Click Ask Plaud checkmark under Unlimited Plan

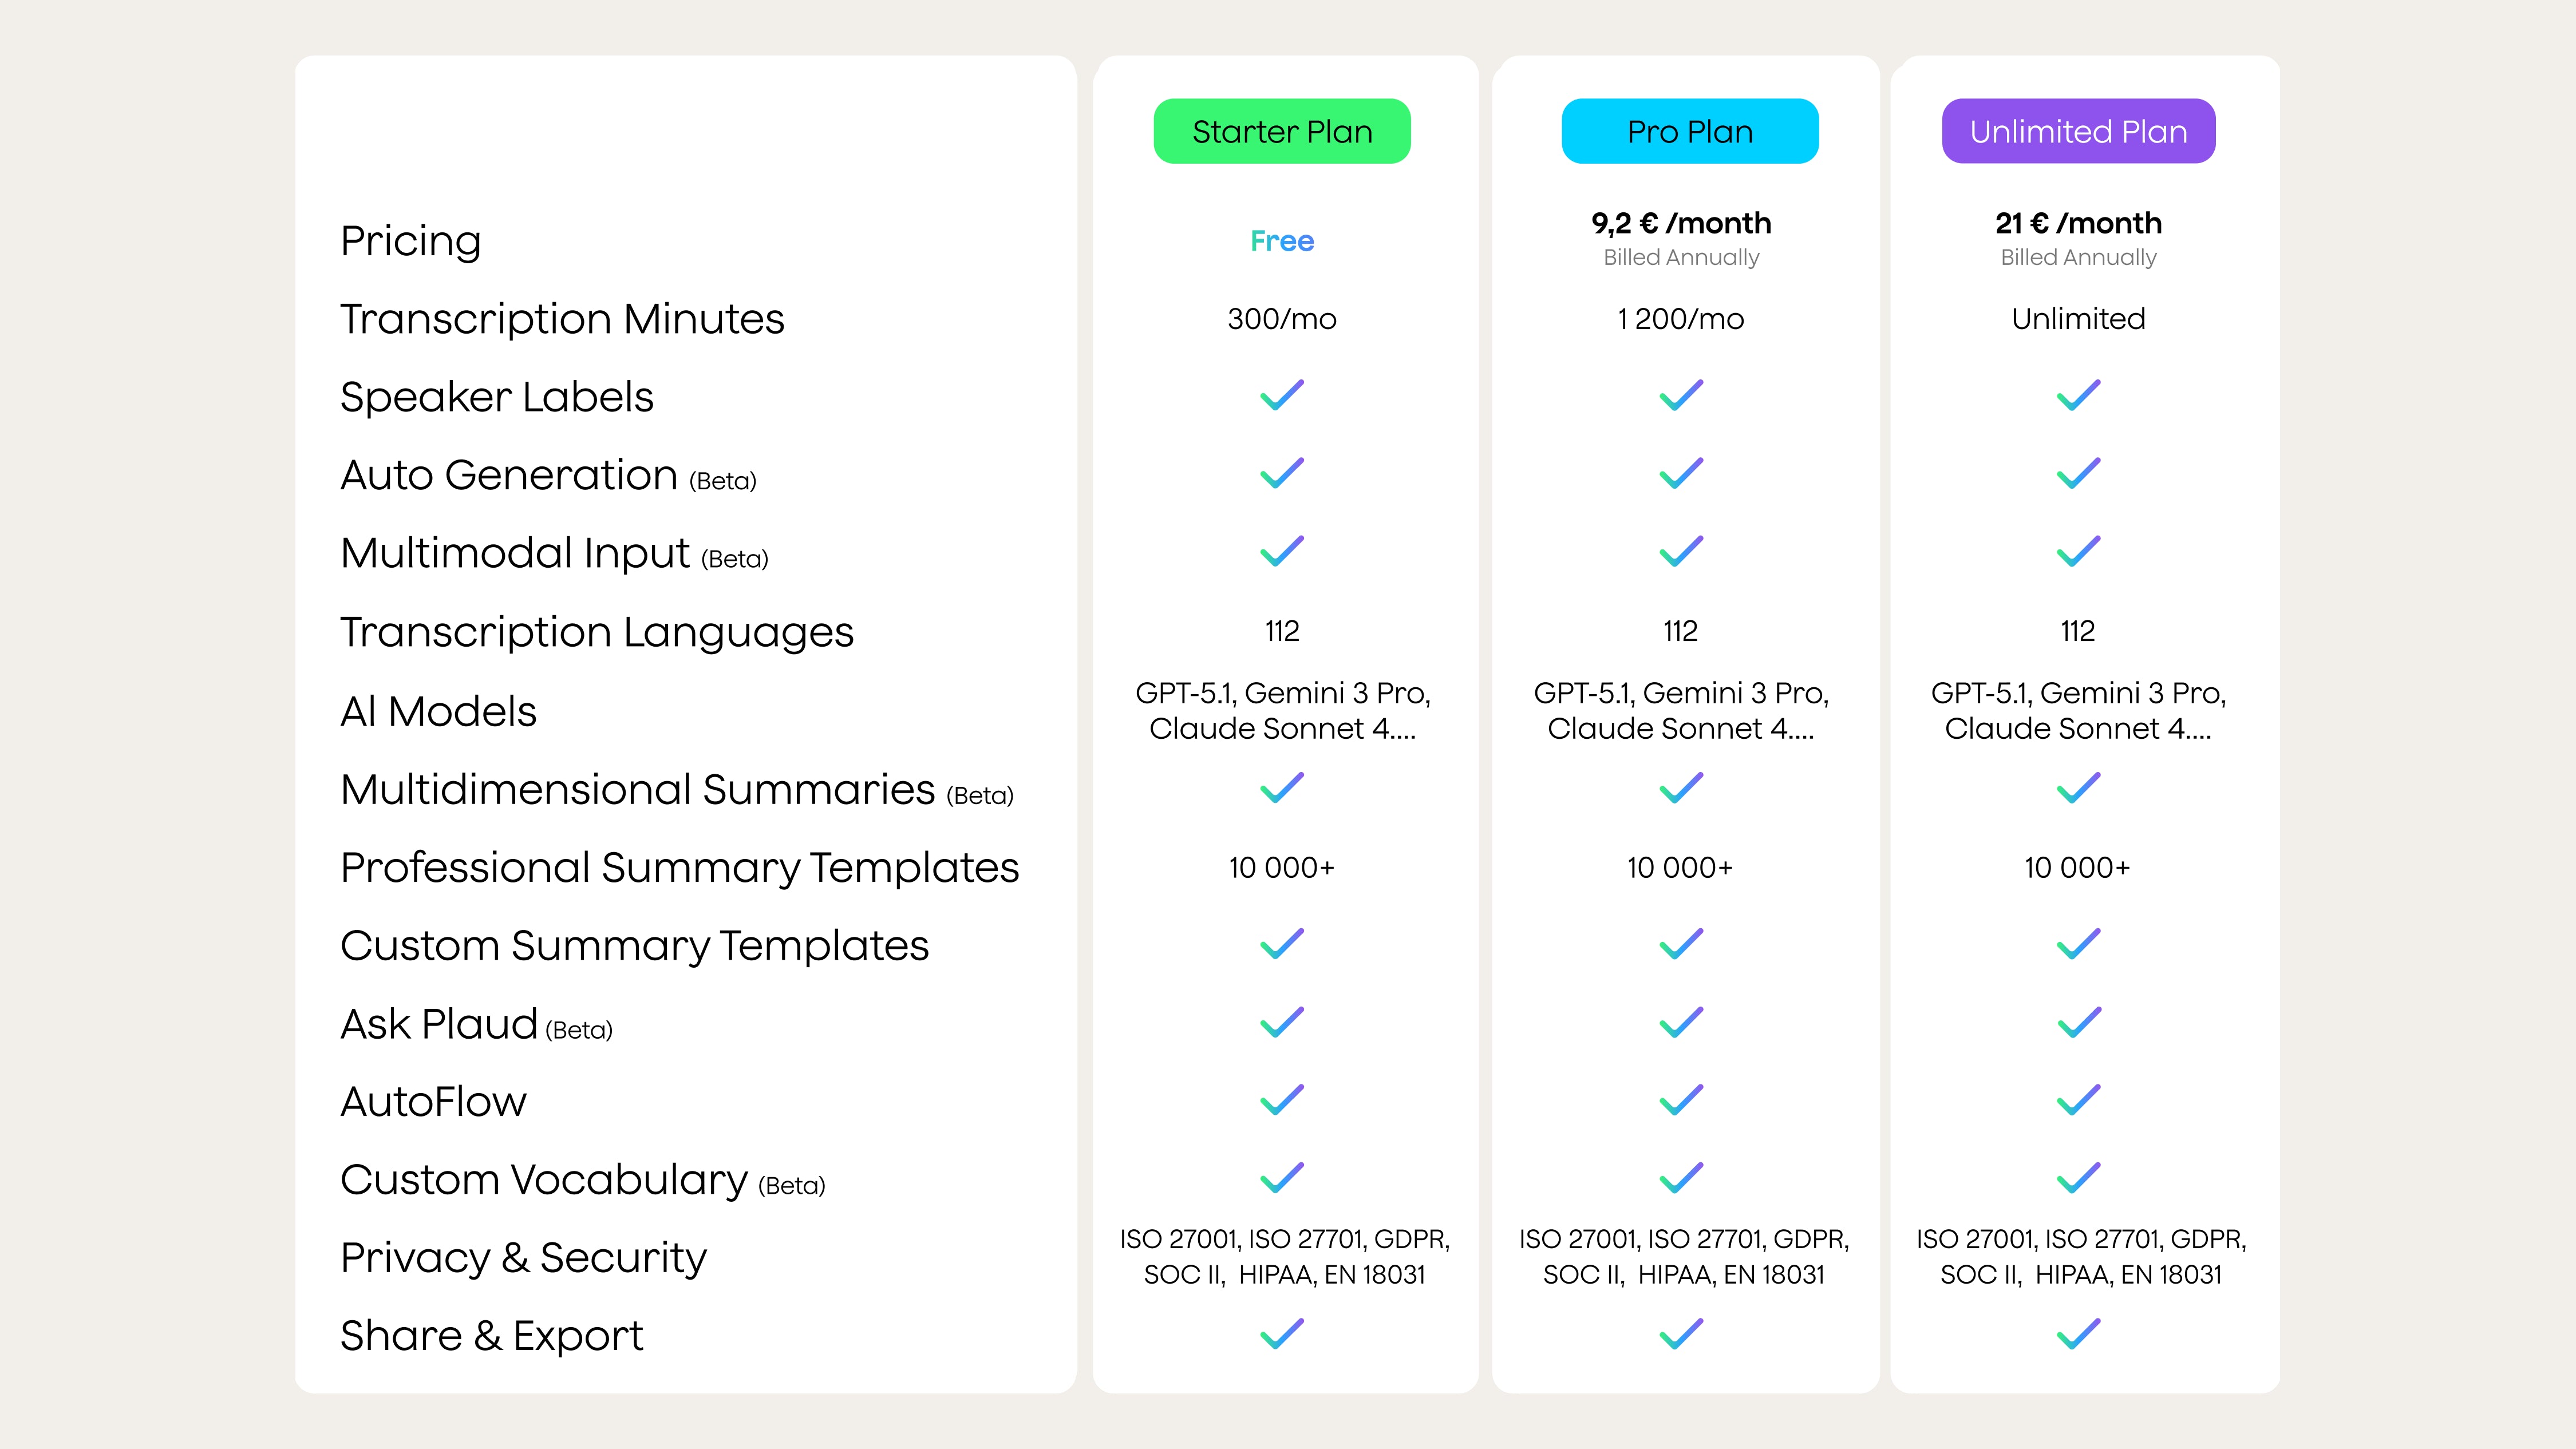(x=2078, y=1022)
